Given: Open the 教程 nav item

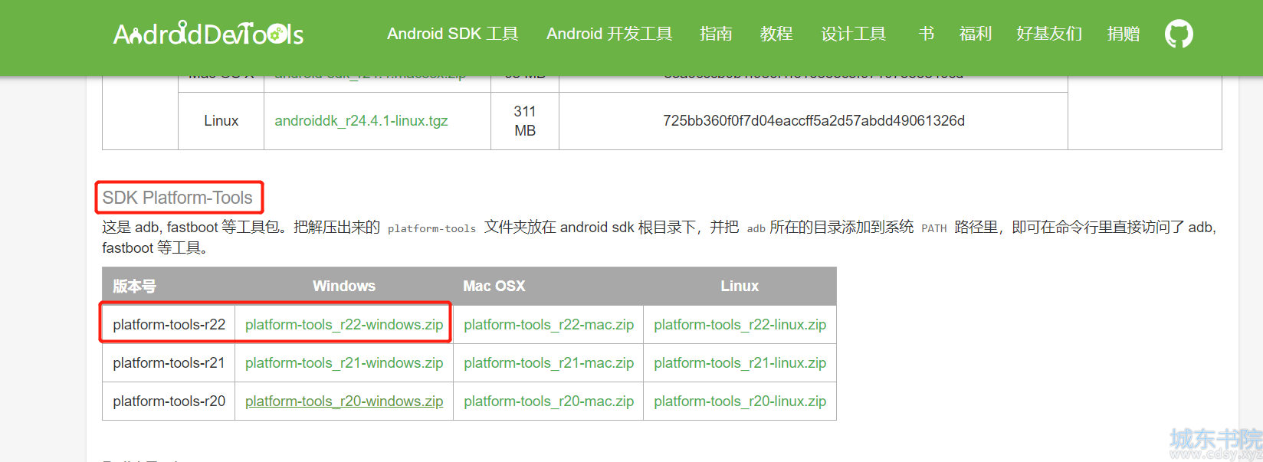Looking at the screenshot, I should point(776,34).
